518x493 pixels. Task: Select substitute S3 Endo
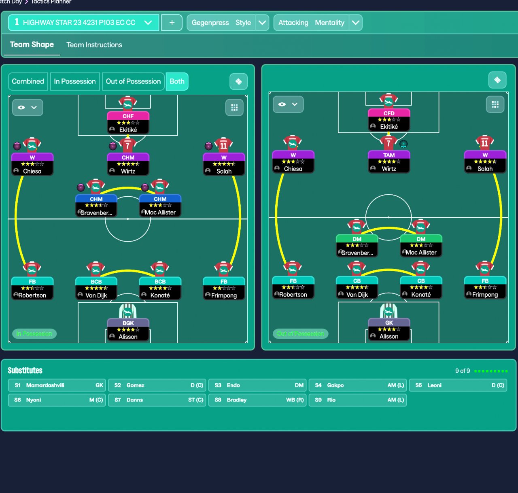tap(257, 385)
